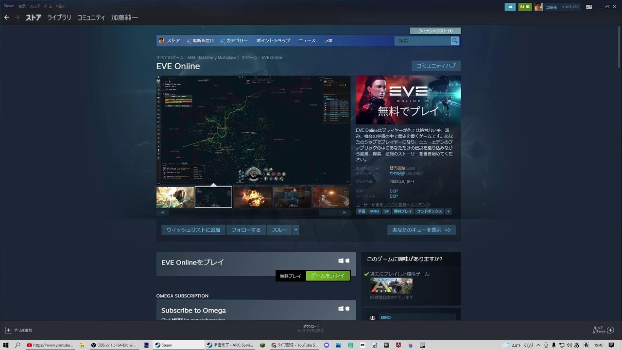
Task: Click the EVE Online header banner
Action: [408, 100]
